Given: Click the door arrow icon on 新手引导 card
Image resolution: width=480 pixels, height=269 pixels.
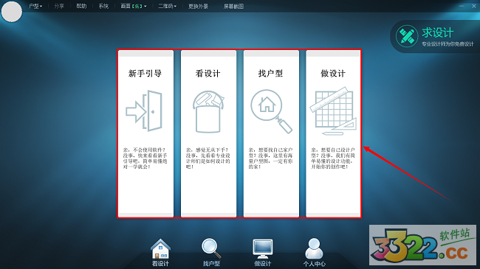Looking at the screenshot, I should coord(144,111).
